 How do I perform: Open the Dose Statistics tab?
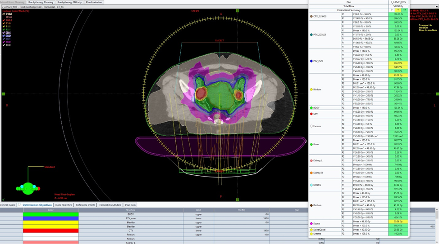(64, 205)
